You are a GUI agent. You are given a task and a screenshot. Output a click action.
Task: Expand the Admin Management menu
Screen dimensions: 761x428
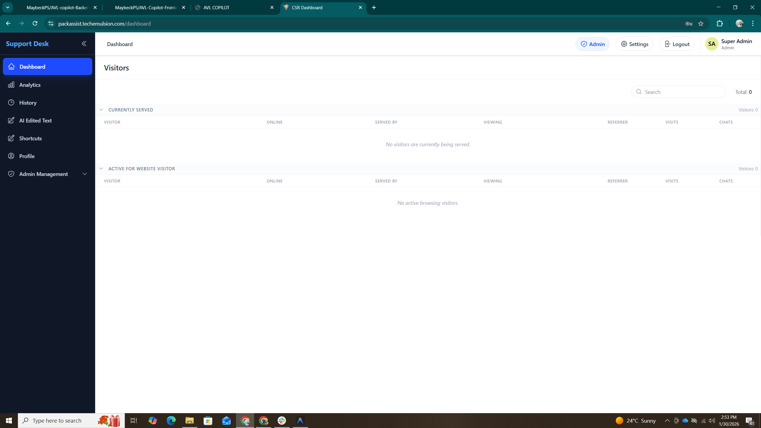click(84, 174)
